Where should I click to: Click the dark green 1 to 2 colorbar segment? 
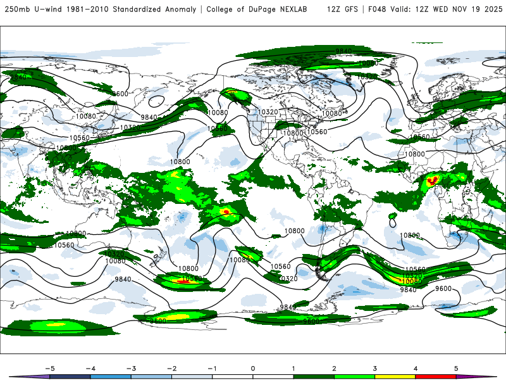click(314, 377)
